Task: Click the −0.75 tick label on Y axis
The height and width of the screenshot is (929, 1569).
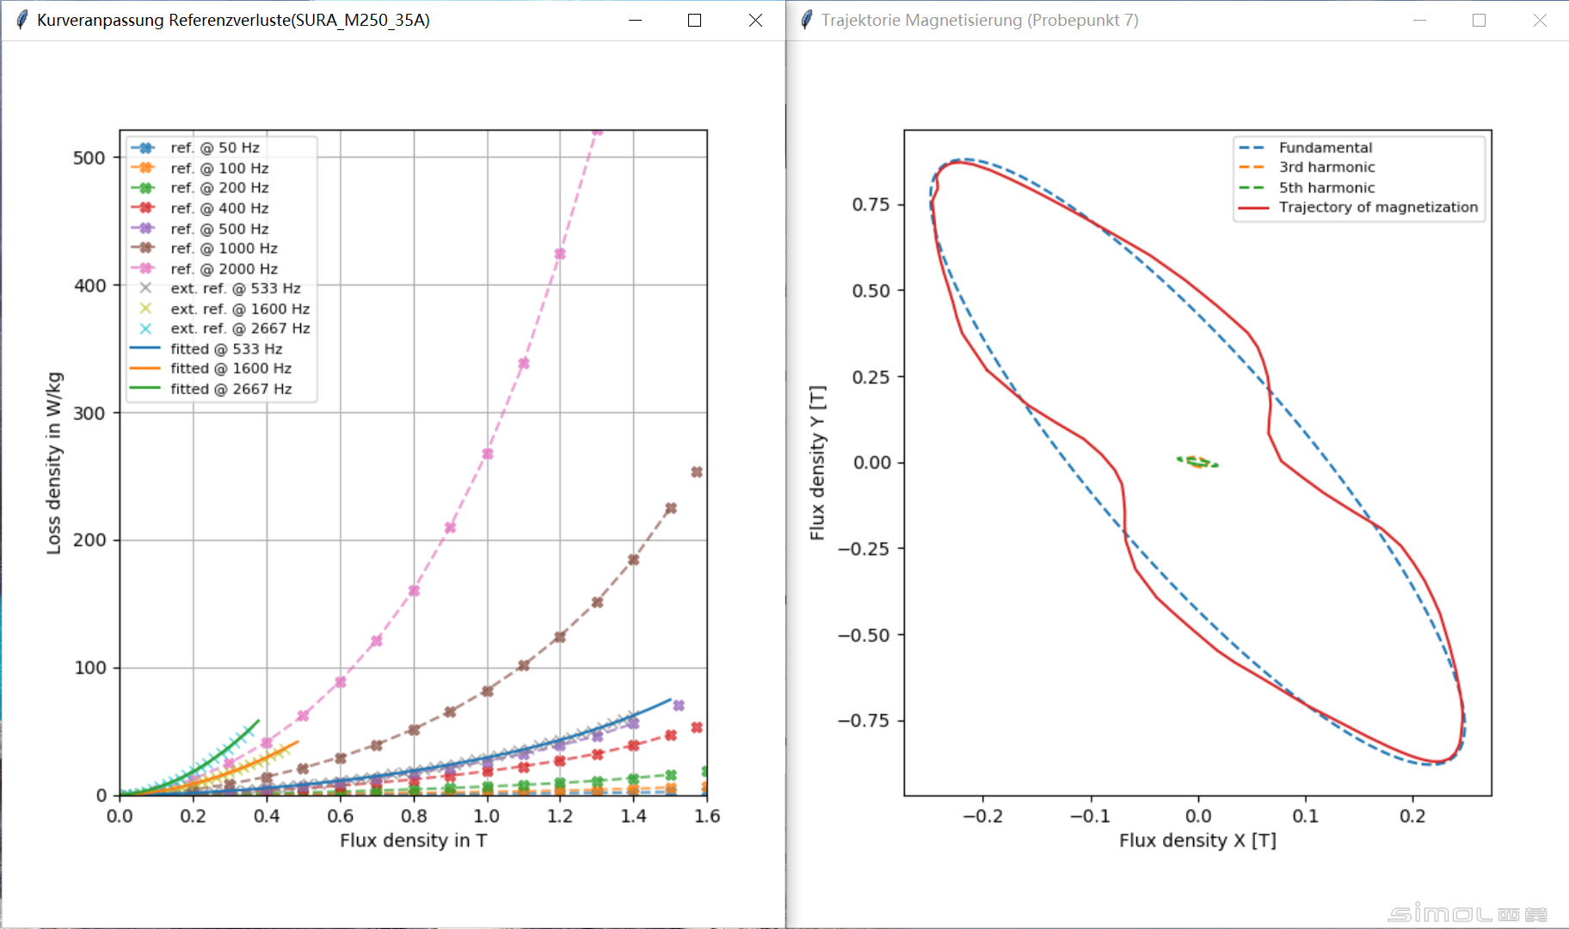Action: [864, 721]
